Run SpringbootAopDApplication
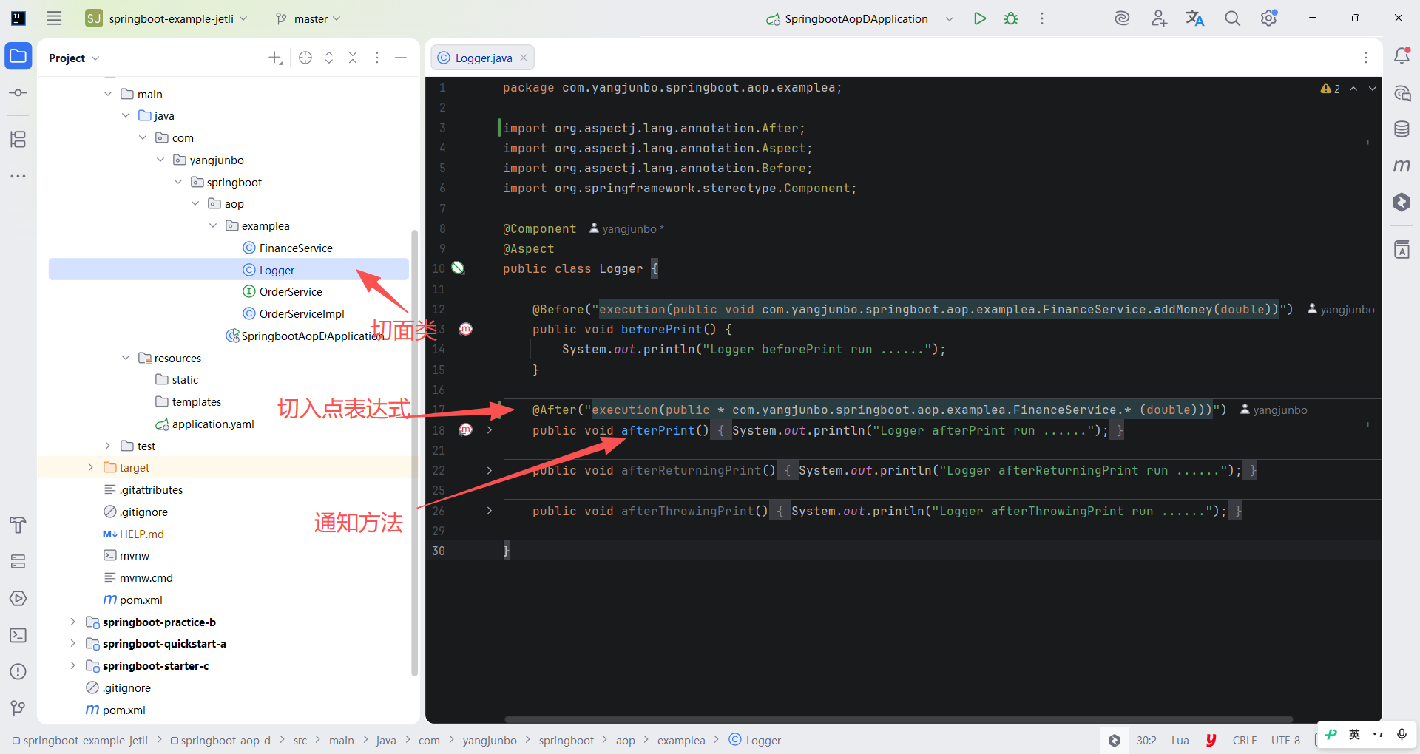The height and width of the screenshot is (754, 1420). tap(980, 18)
